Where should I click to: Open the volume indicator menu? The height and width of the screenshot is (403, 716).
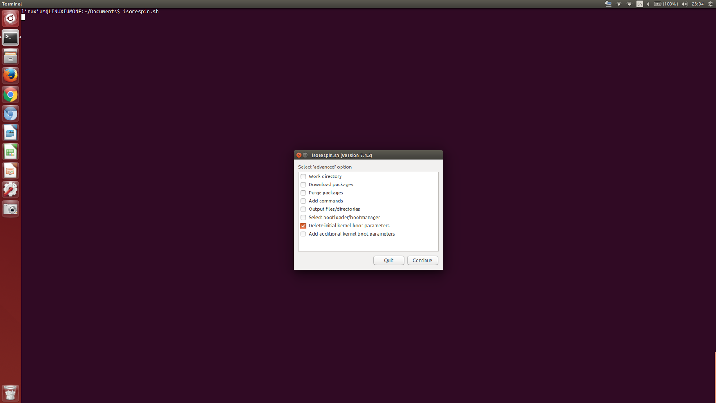coord(684,4)
